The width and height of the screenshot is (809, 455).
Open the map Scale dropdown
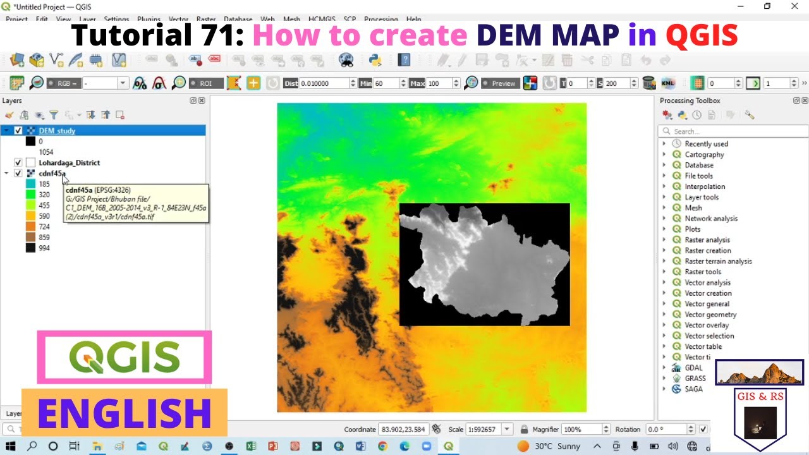(507, 429)
